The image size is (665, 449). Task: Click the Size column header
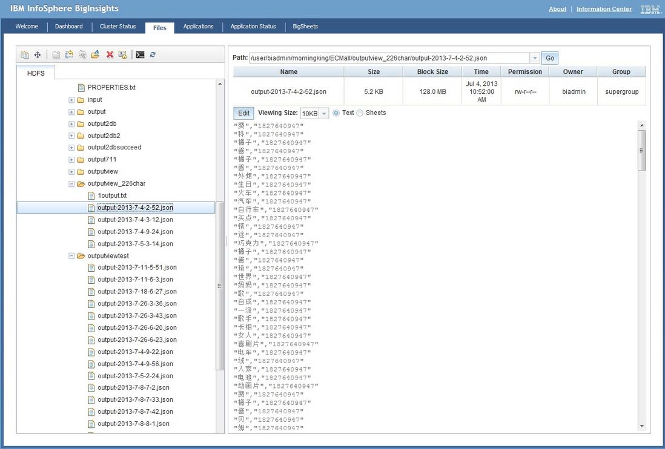pyautogui.click(x=374, y=71)
